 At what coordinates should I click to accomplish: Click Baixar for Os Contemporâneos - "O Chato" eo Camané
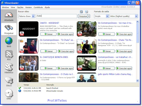[49, 51]
